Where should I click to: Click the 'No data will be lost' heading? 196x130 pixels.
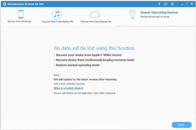click(x=95, y=48)
